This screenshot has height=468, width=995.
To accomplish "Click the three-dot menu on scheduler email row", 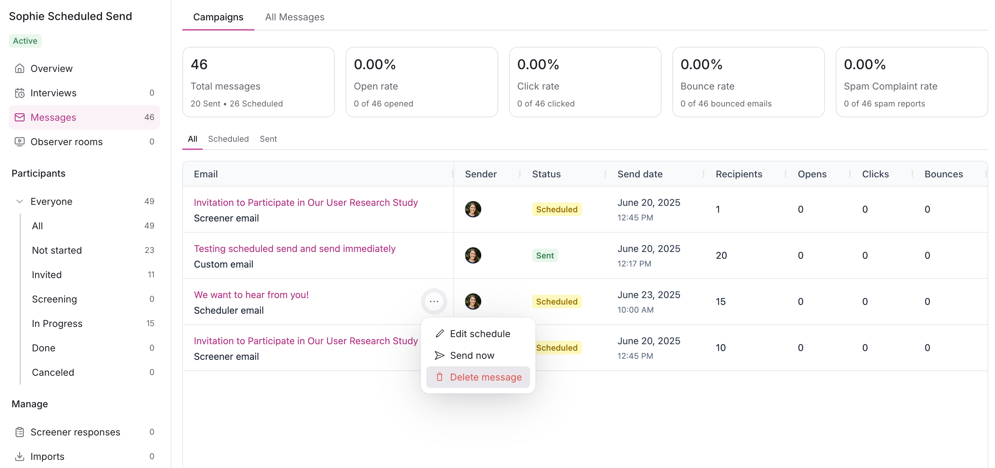I will pyautogui.click(x=434, y=301).
